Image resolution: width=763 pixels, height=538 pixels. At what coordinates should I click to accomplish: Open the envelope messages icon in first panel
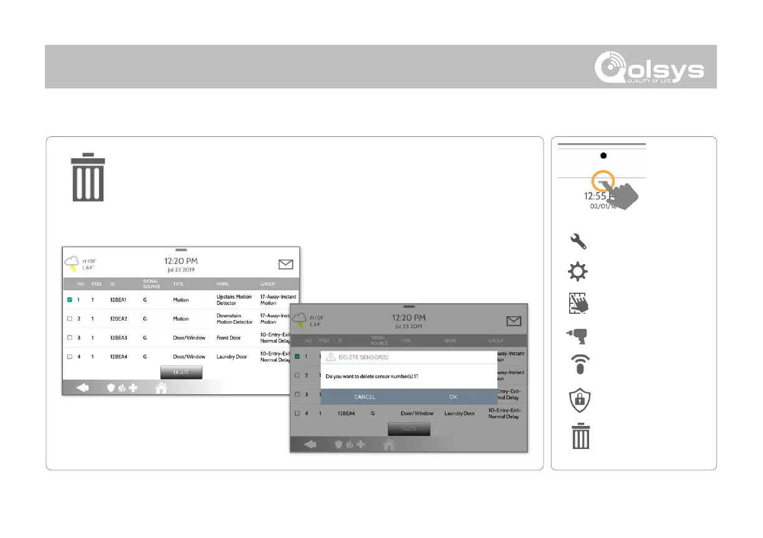286,265
